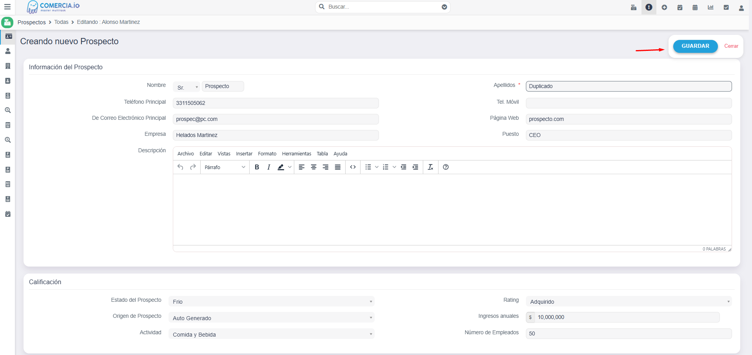Click the Teléfono Principal field
This screenshot has width=752, height=355.
point(276,103)
